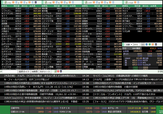Click the ＴＯＰＩＸ index value 1530.81

pos(89,108)
